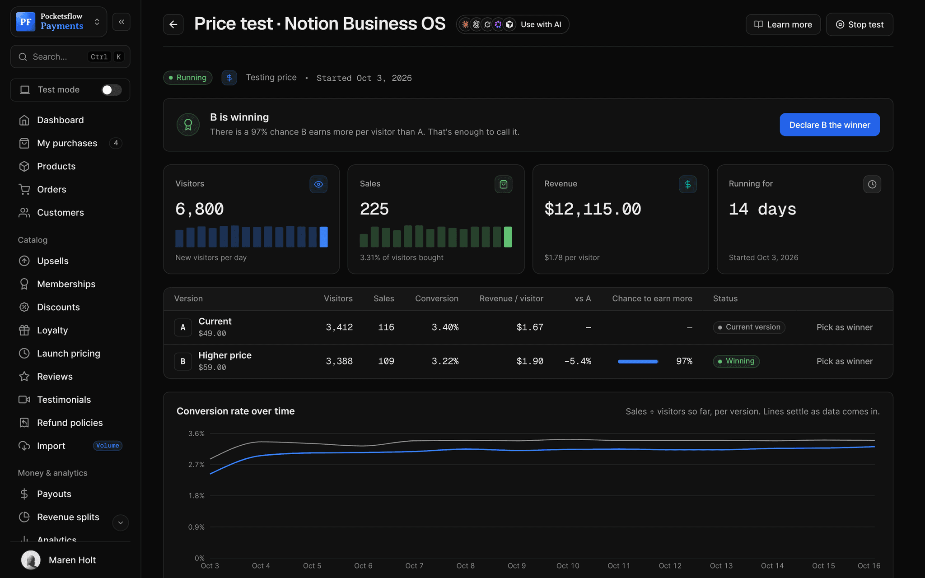This screenshot has width=925, height=578.
Task: Open Testimonials page
Action: (x=70, y=400)
